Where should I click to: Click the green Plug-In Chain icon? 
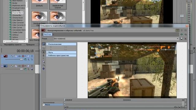click(x=182, y=35)
